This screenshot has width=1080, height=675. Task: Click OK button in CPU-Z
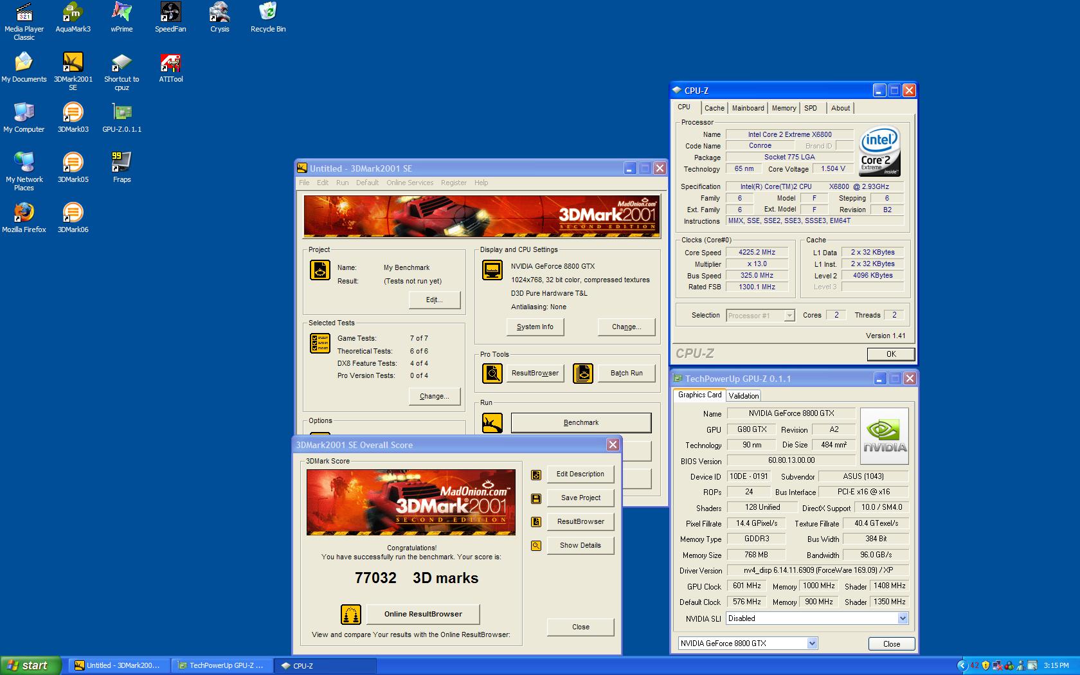pyautogui.click(x=891, y=354)
